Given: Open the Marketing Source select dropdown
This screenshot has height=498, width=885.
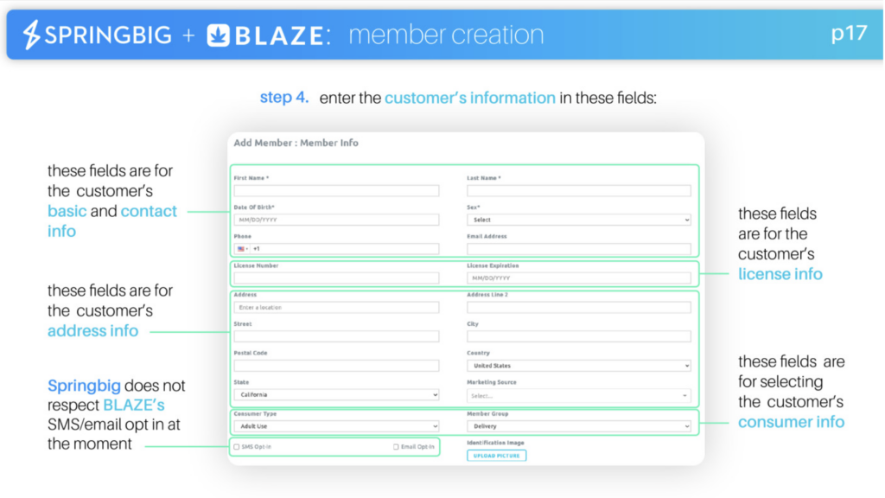Looking at the screenshot, I should click(x=578, y=396).
